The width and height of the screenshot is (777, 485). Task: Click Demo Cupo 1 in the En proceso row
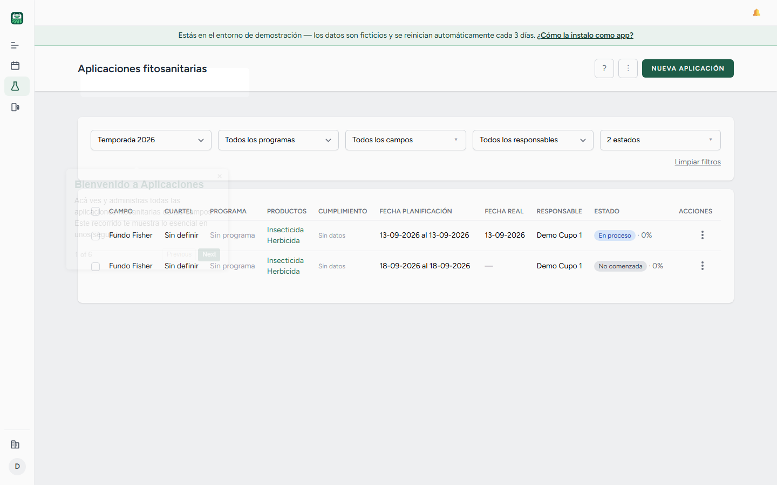click(559, 235)
